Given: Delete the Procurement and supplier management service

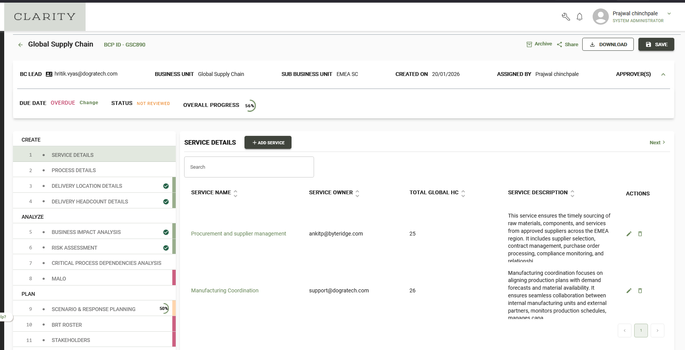Looking at the screenshot, I should [x=640, y=234].
